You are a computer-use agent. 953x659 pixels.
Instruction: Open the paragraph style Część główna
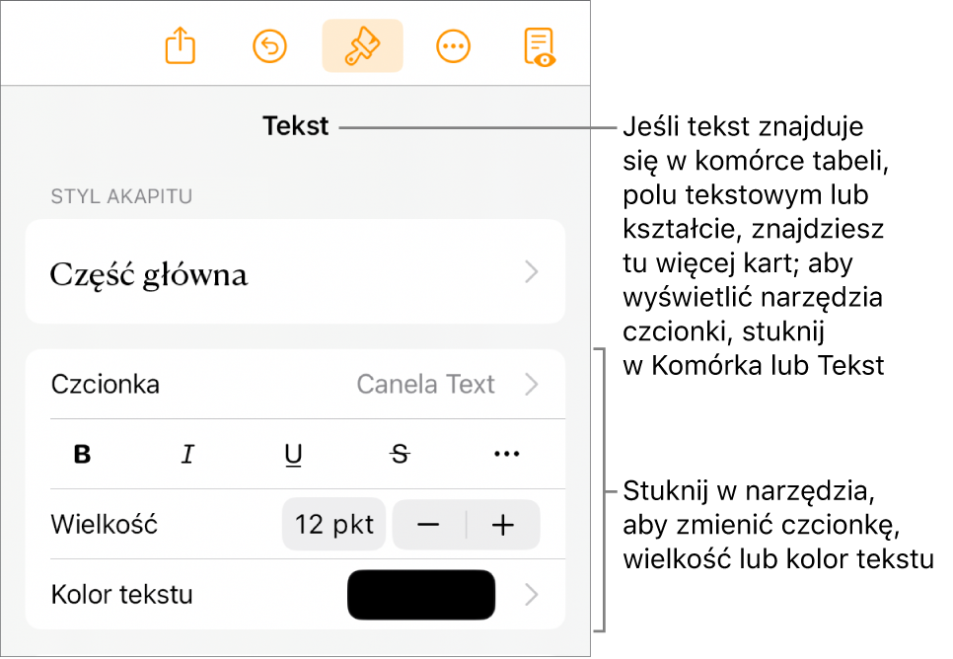click(295, 271)
